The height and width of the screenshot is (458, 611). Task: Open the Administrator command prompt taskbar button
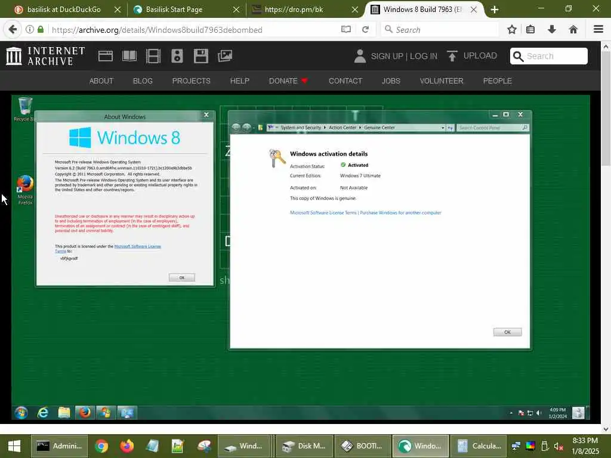[x=59, y=446]
